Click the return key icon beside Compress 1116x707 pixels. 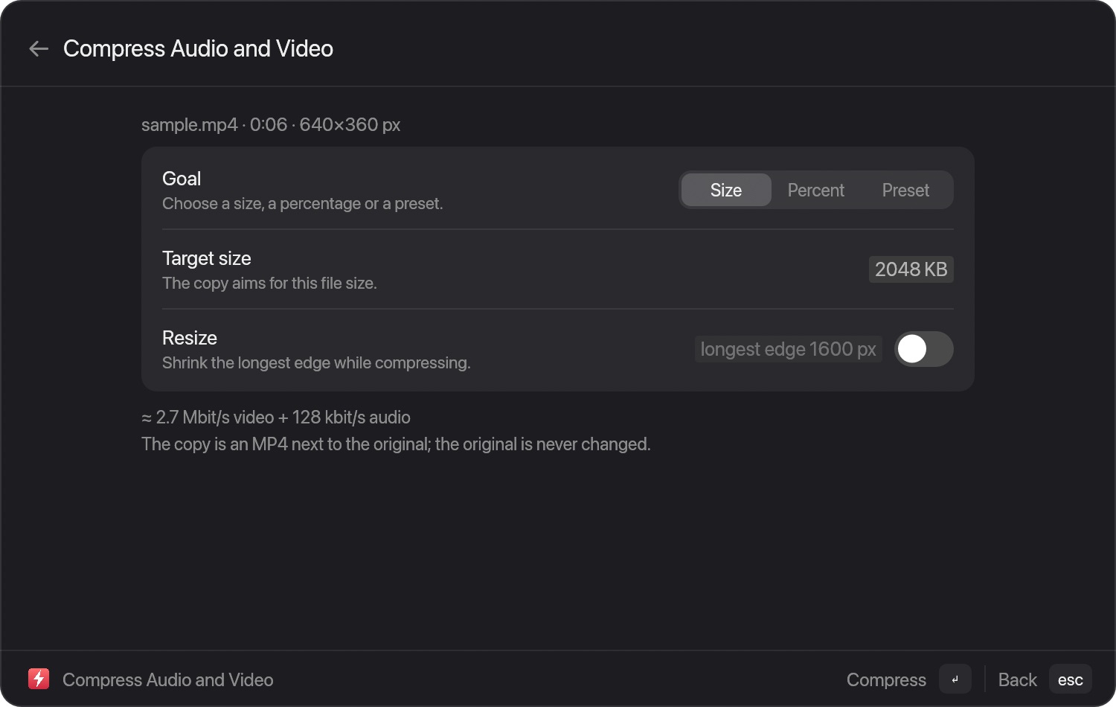[x=955, y=679]
